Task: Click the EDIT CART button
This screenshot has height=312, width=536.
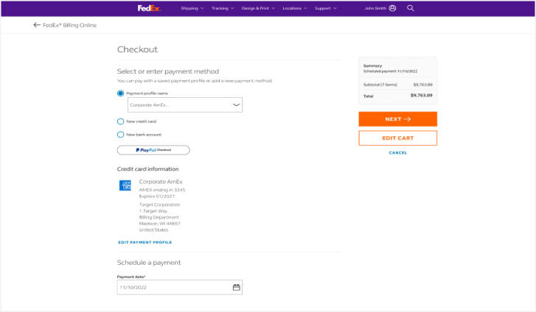Action: [397, 138]
